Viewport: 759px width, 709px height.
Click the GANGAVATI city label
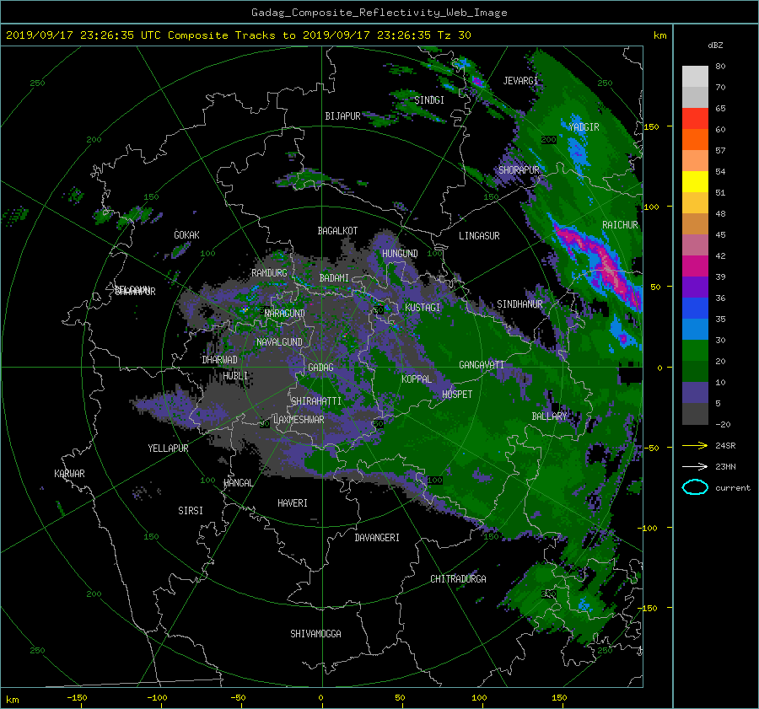[482, 365]
